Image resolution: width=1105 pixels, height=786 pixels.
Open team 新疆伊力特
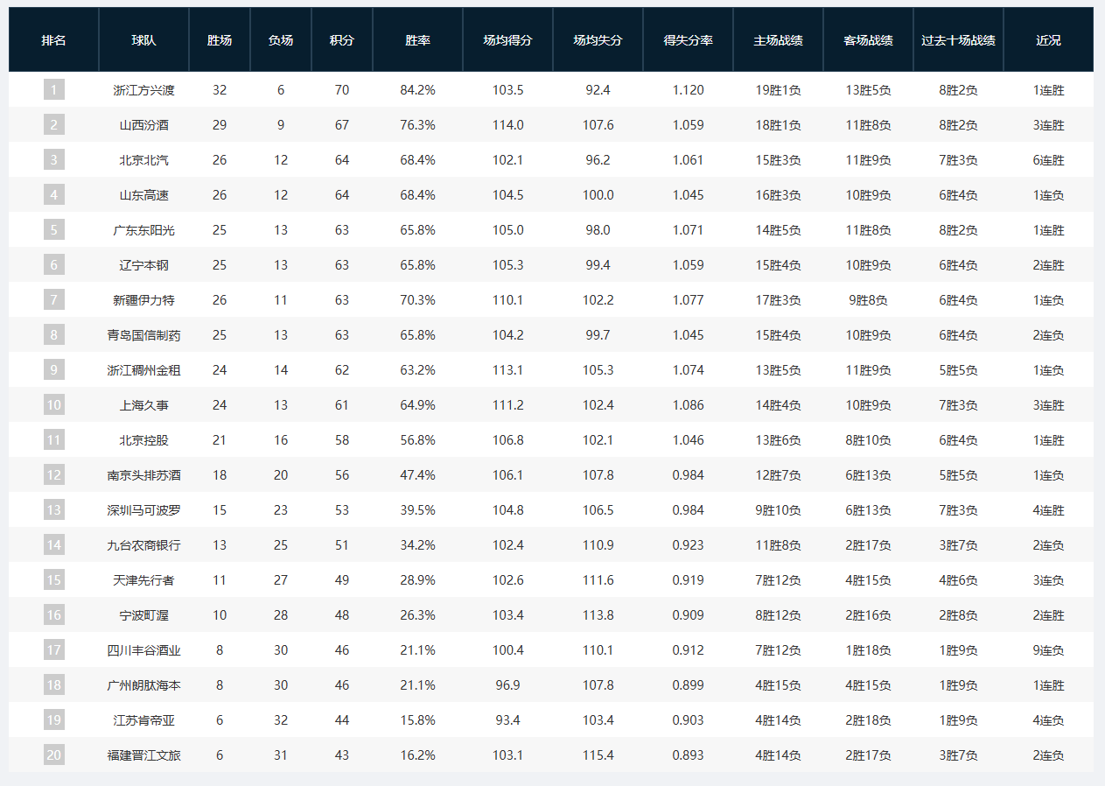pos(143,300)
